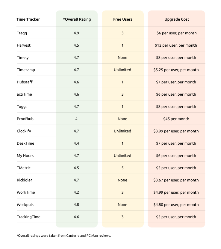Select the Upgrade Cost column header
Image resolution: width=221 pixels, height=249 pixels.
pos(177,19)
